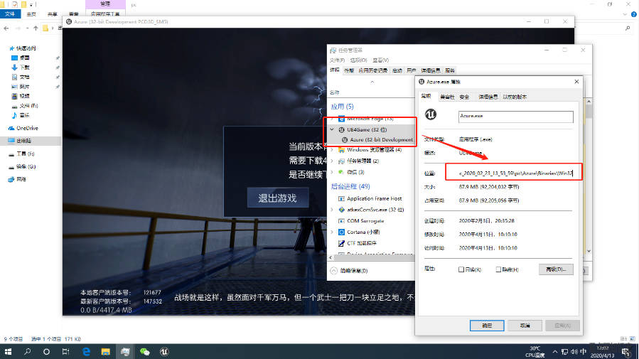Click the Windows Start button
The image size is (639, 359).
9,351
